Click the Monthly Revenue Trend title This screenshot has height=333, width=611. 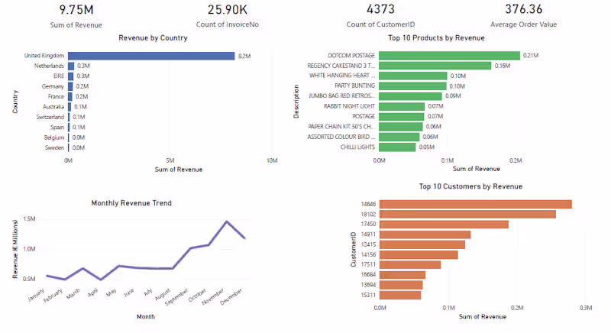(131, 203)
